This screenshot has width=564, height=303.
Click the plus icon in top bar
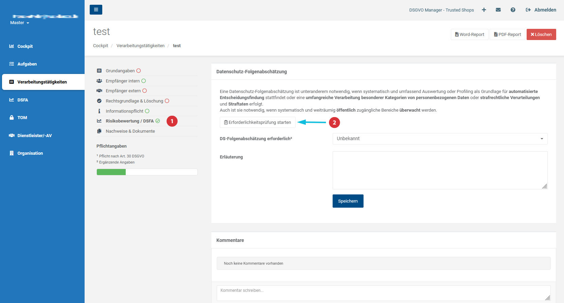coord(484,10)
